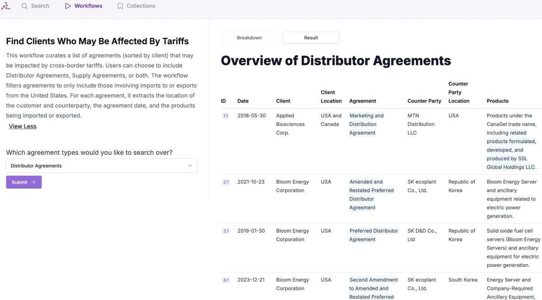Screen dimensions: 542x300
Task: Open Amended and Restated Preferred Distributor Agreement
Action: 371,195
